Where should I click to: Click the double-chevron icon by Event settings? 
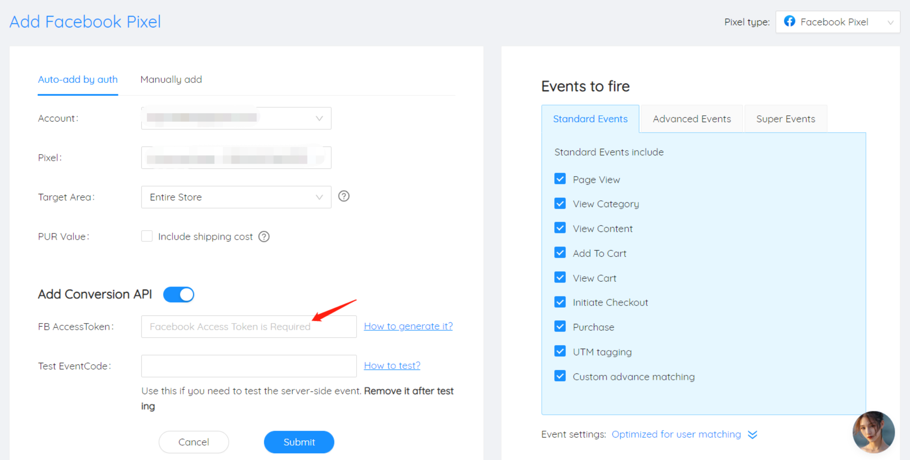click(752, 434)
